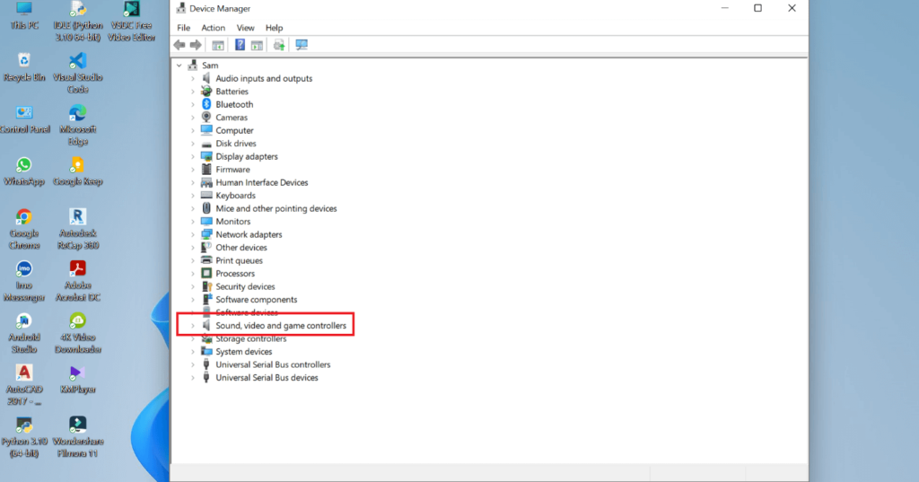Image resolution: width=919 pixels, height=482 pixels.
Task: Select the 4K Video Downloader desktop icon
Action: (77, 334)
